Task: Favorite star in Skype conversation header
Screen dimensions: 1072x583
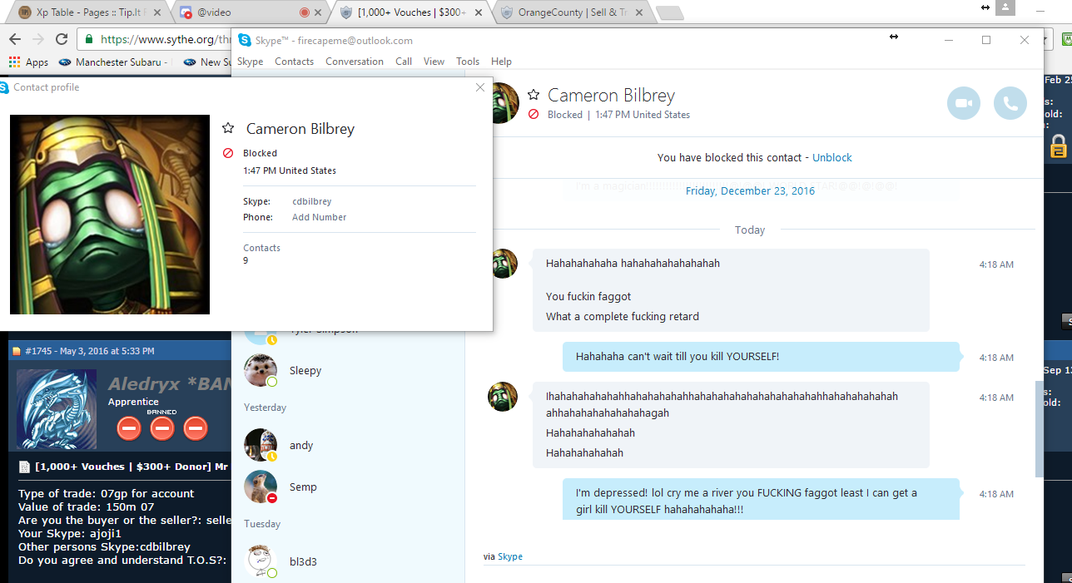Action: [534, 95]
